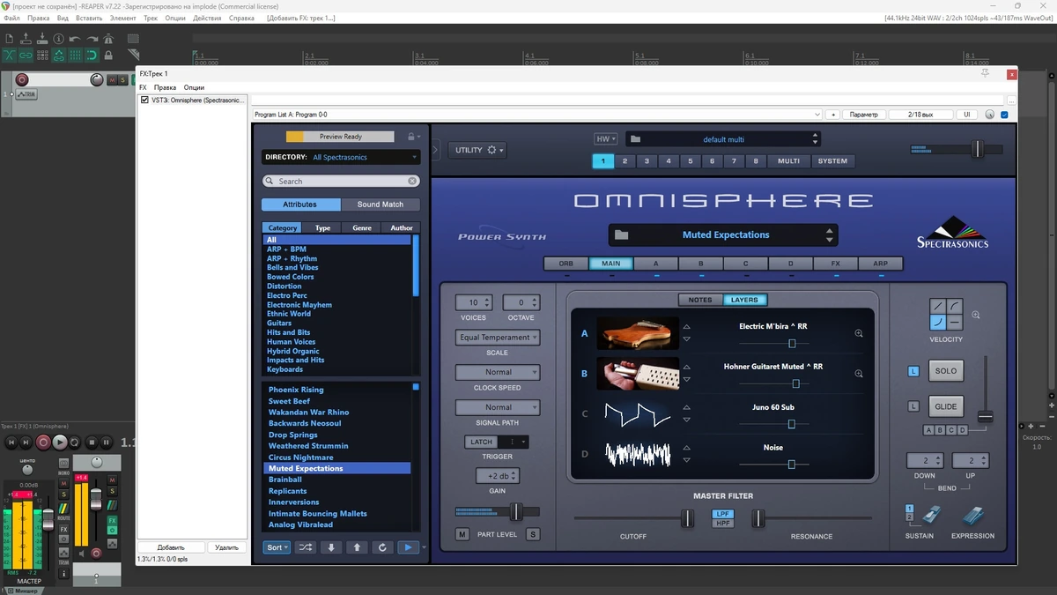Toggle the LPF filter button
1057x595 pixels.
[x=723, y=513]
